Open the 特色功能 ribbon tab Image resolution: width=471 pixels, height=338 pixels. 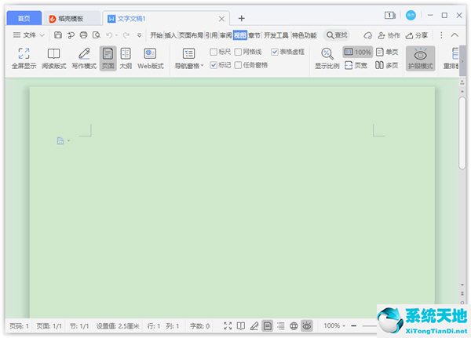click(x=305, y=35)
